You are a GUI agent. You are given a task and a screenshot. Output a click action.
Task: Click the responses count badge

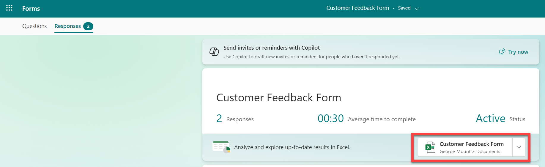point(88,26)
